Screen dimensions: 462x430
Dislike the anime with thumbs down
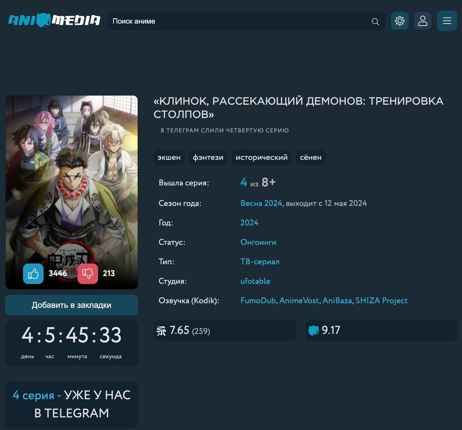(88, 274)
